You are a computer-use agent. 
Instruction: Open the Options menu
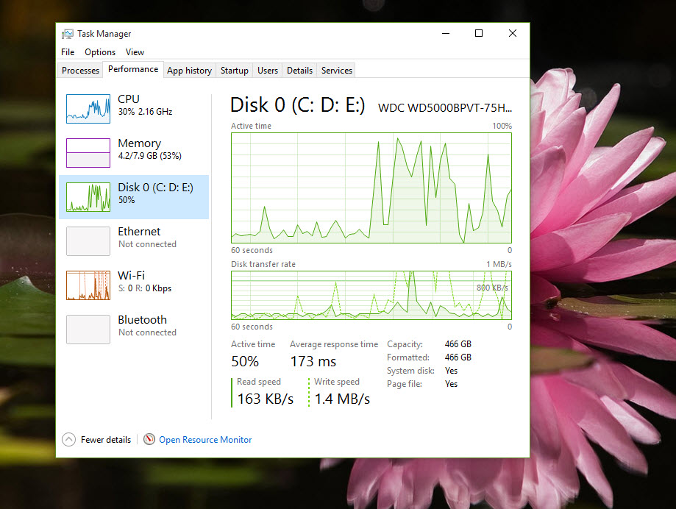point(99,51)
